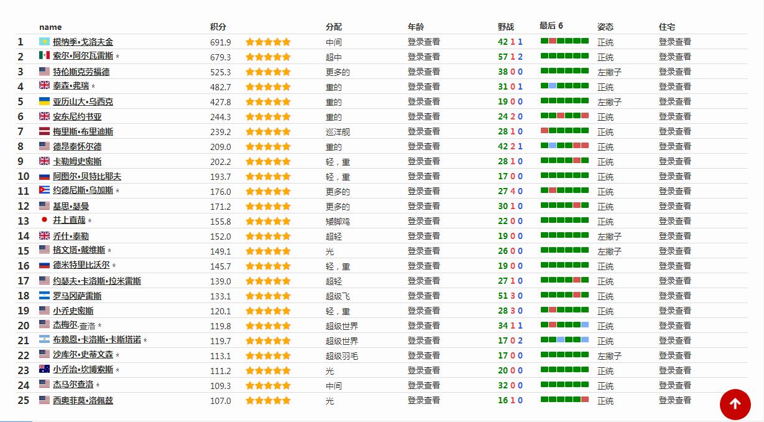
Task: Click stance 左撇子 for 特伦斯克劳福德
Action: [x=609, y=72]
